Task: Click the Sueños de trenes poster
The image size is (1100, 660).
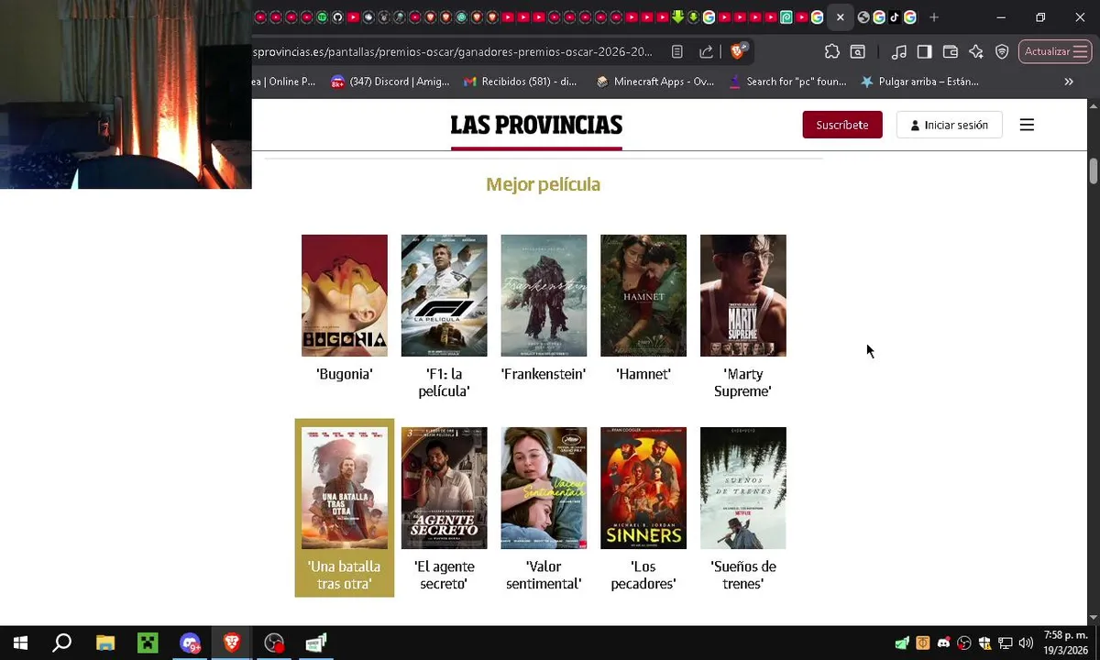Action: point(743,488)
